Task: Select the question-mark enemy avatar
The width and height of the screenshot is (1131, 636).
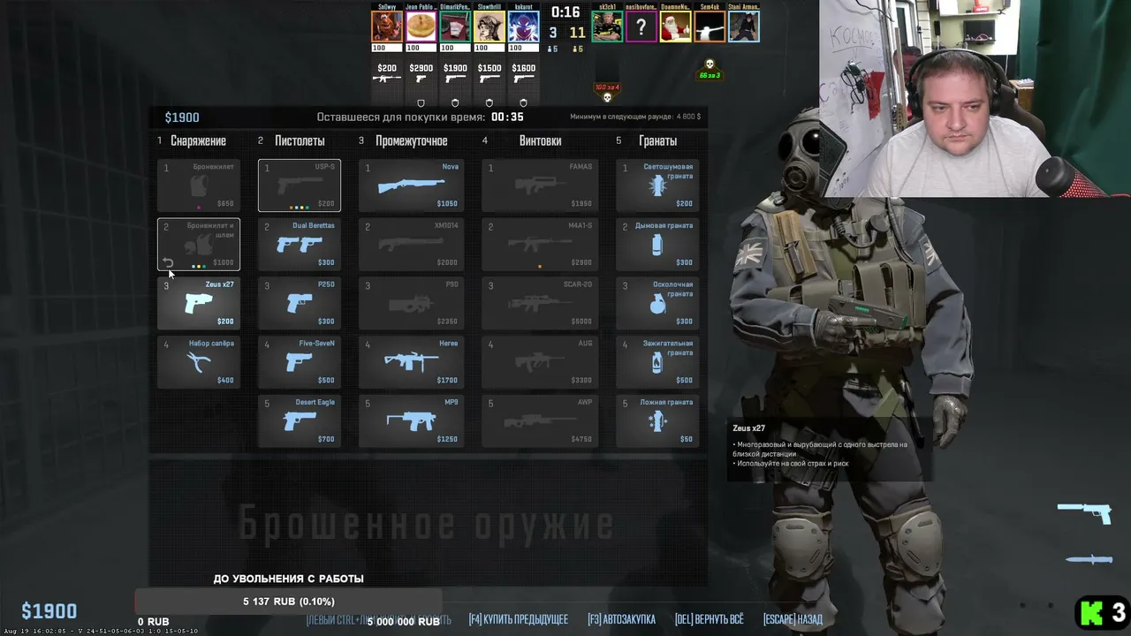Action: pyautogui.click(x=641, y=26)
